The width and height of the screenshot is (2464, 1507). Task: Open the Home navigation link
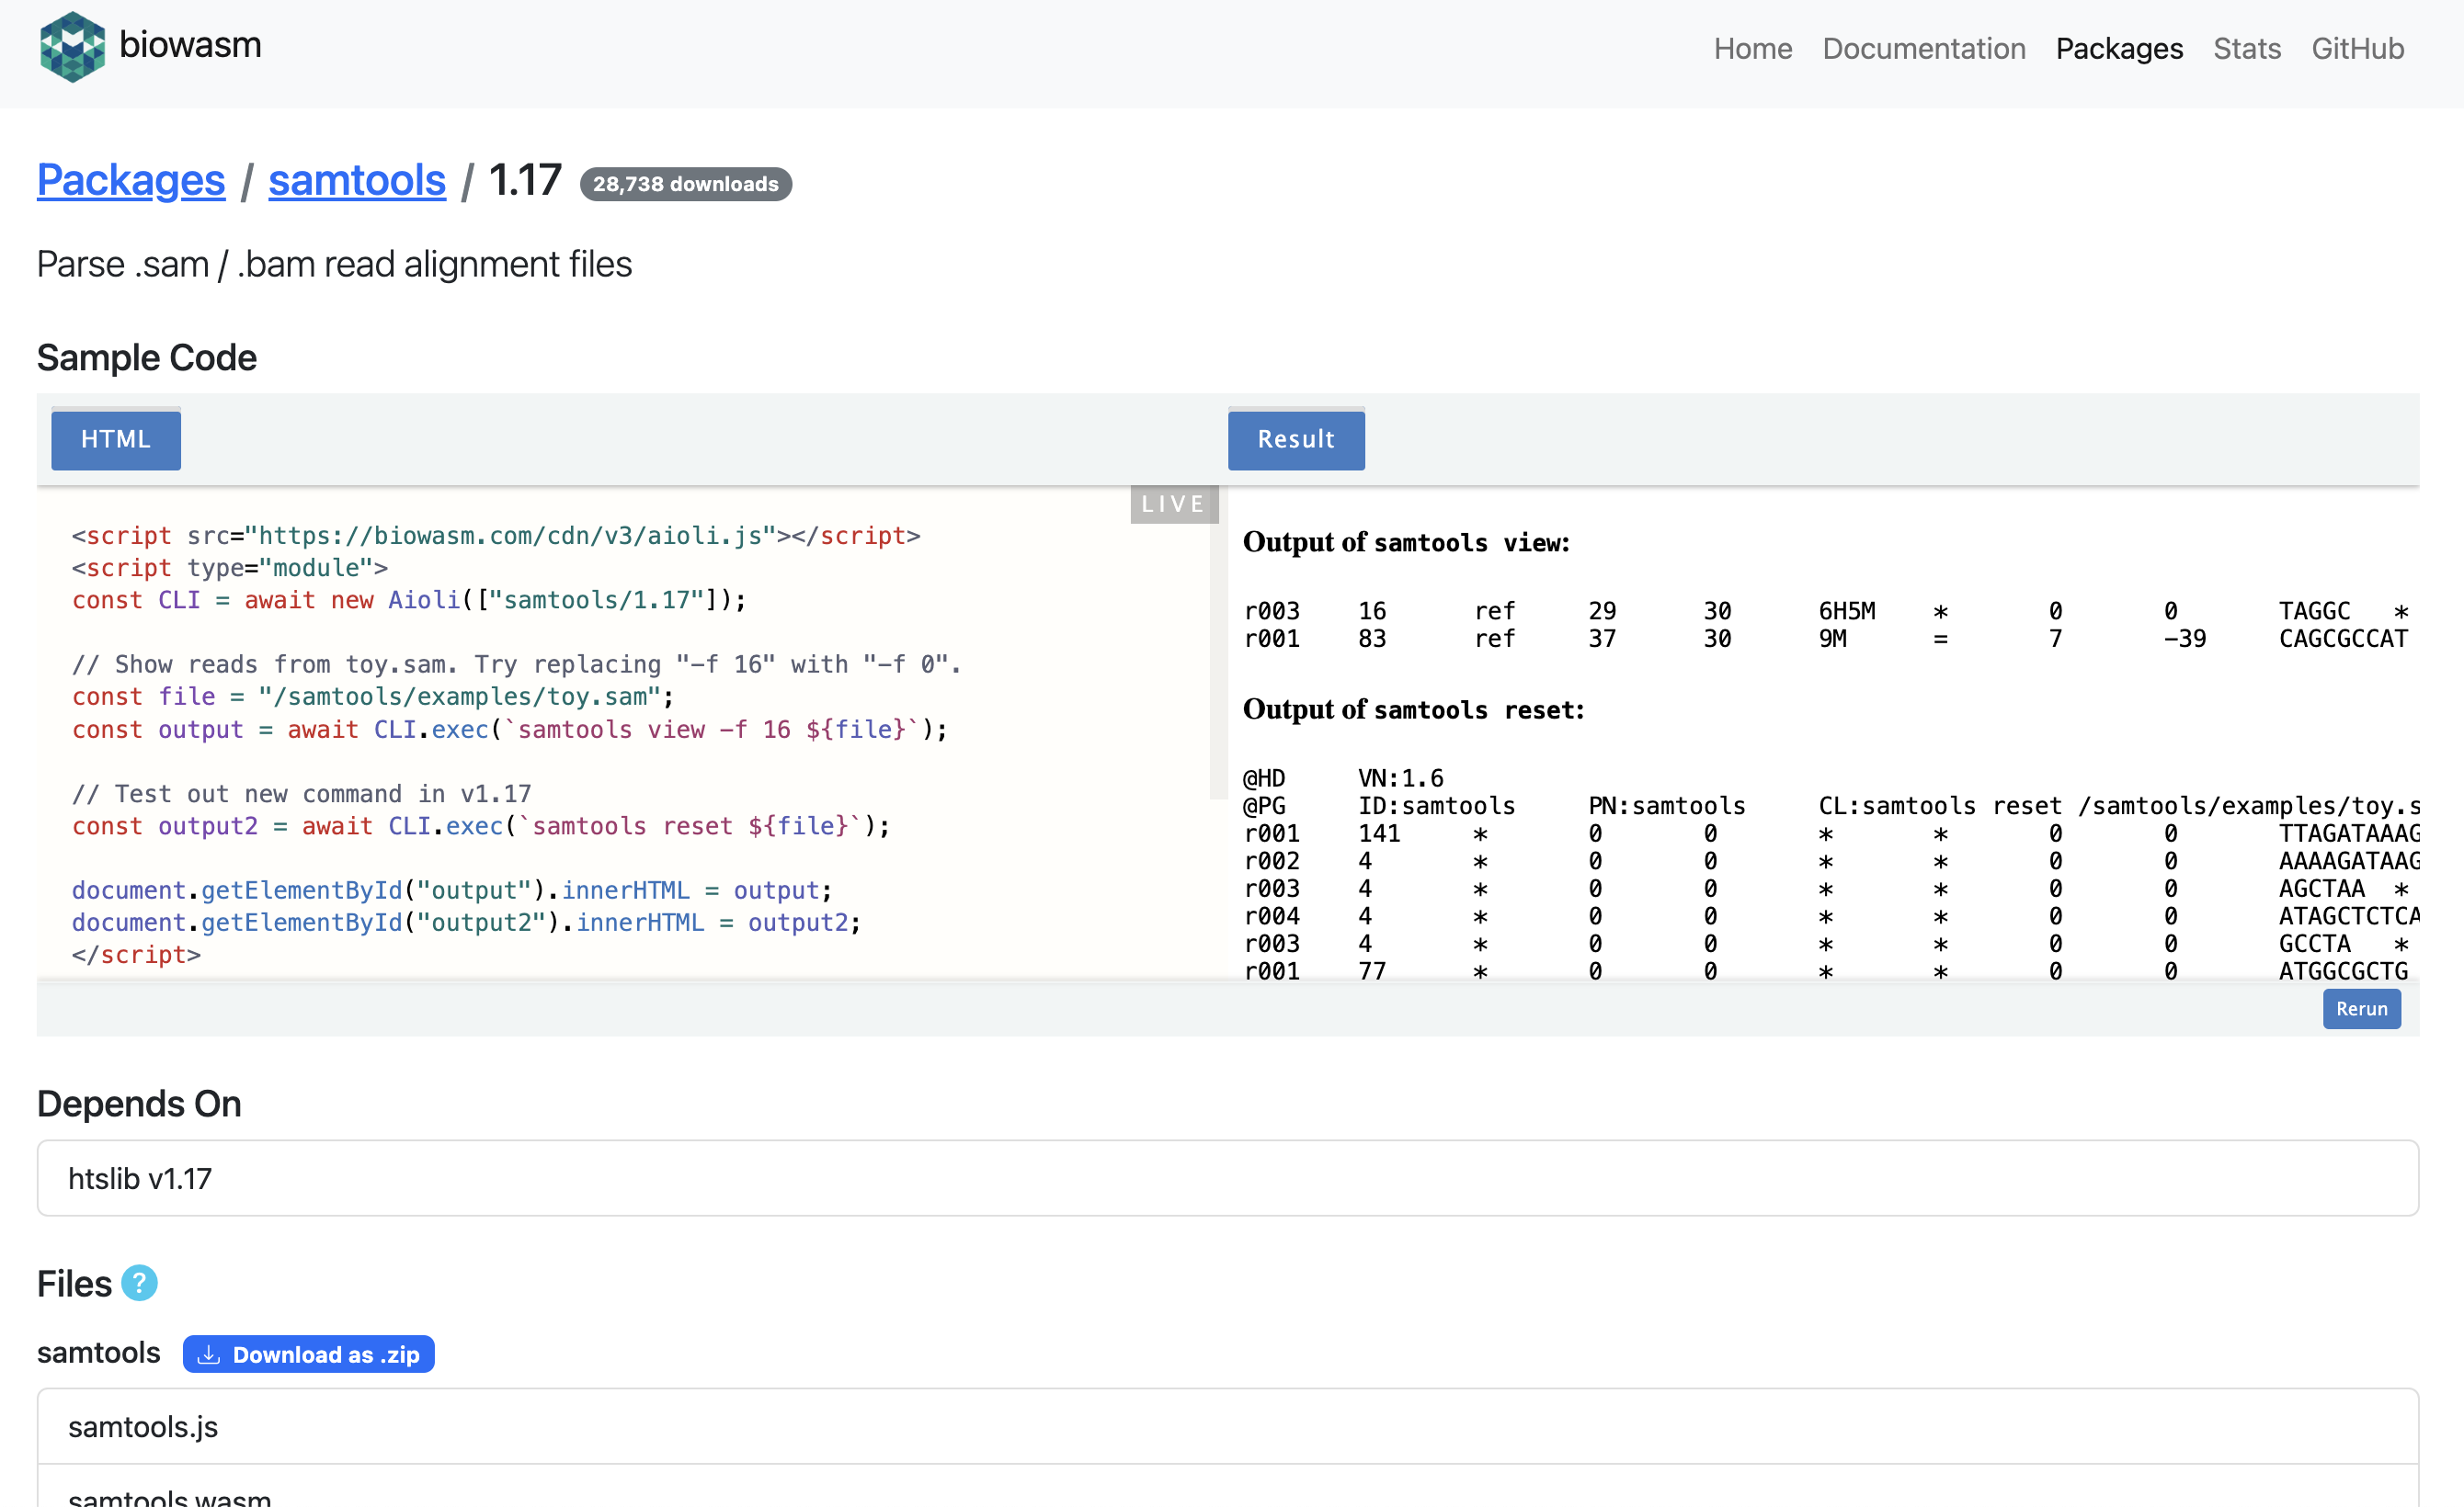click(1752, 48)
